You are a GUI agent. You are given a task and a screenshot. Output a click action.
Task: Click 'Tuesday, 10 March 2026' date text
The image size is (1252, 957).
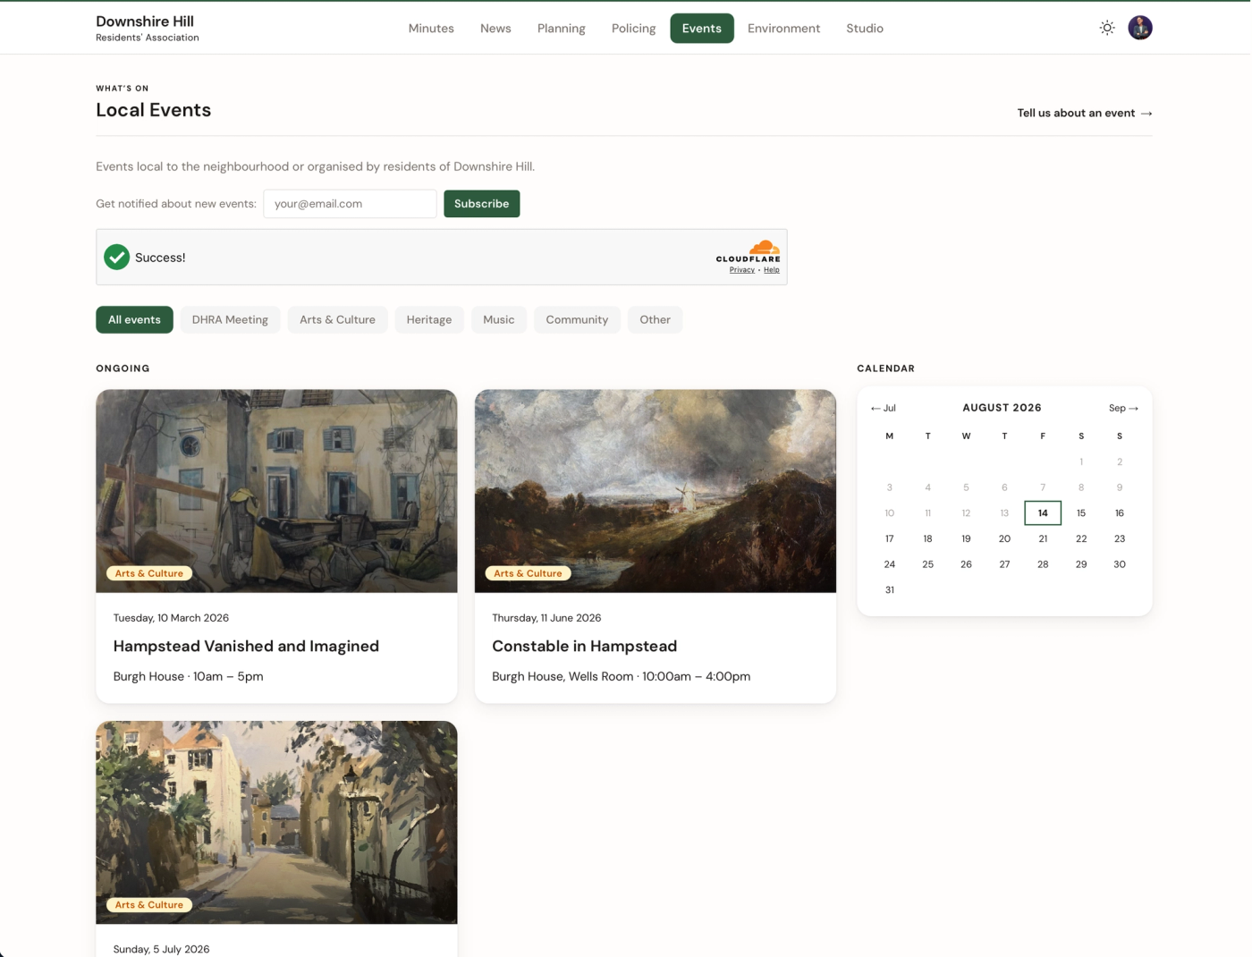[171, 618]
